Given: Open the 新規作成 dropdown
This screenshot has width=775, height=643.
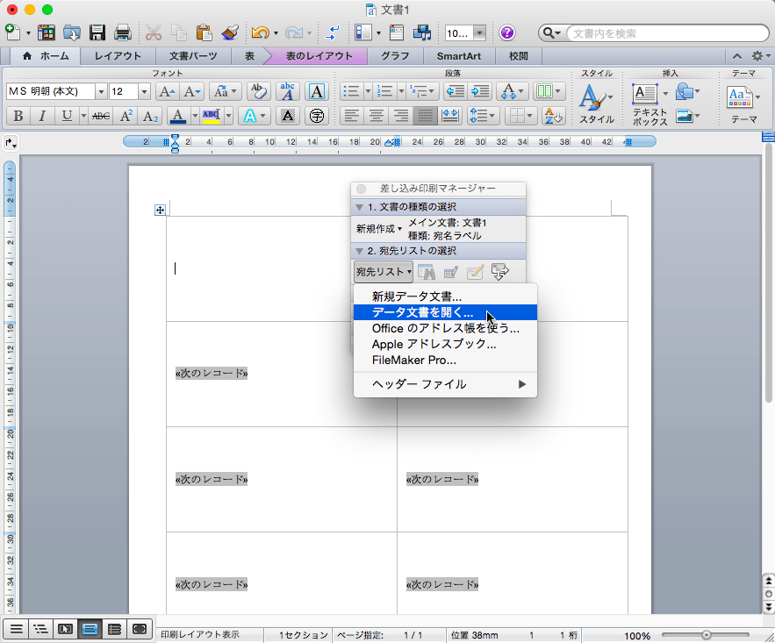Looking at the screenshot, I should (379, 229).
